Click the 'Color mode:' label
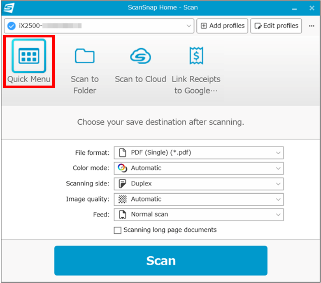Image resolution: width=321 pixels, height=283 pixels. (91, 168)
